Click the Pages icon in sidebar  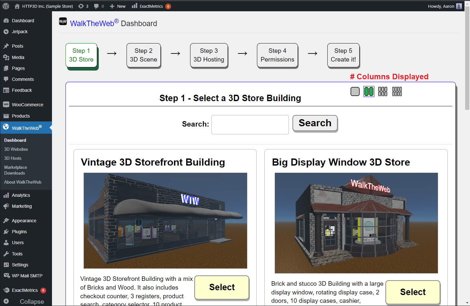click(6, 68)
